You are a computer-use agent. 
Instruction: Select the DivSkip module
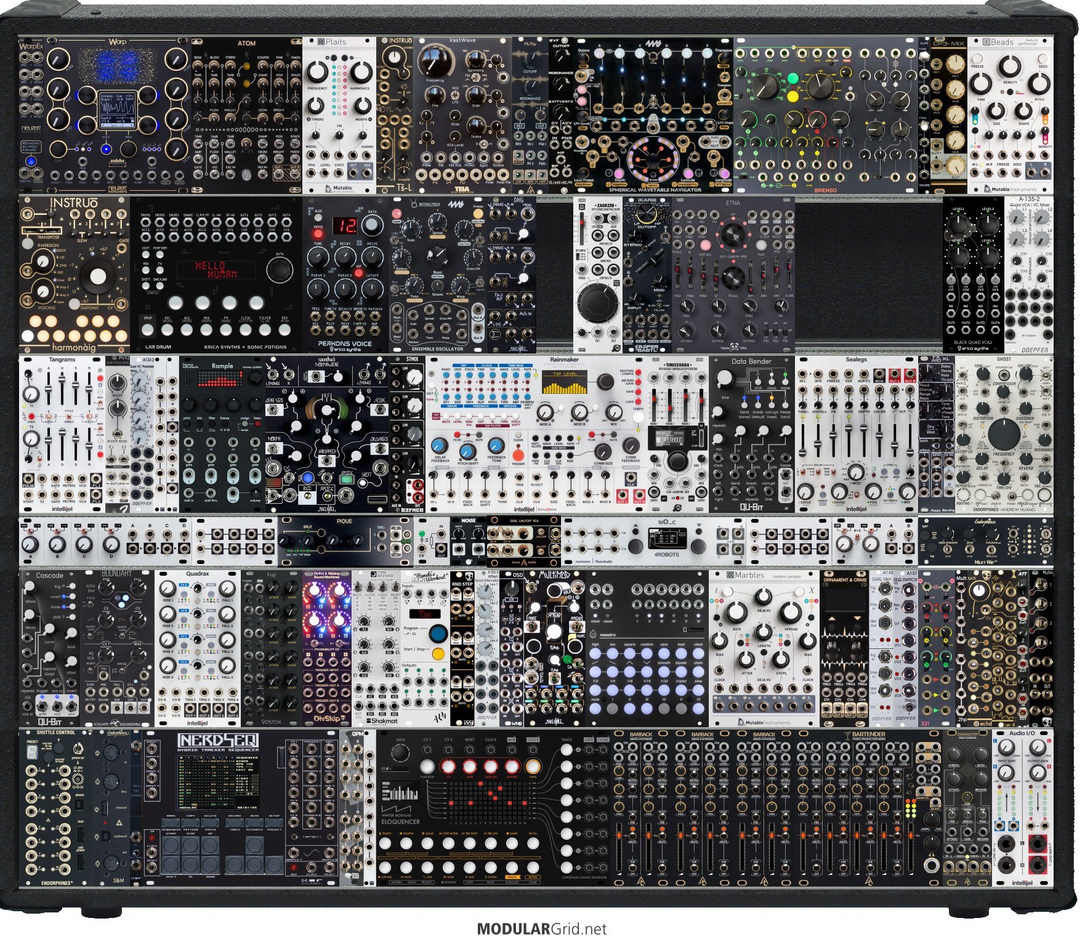coord(327,648)
